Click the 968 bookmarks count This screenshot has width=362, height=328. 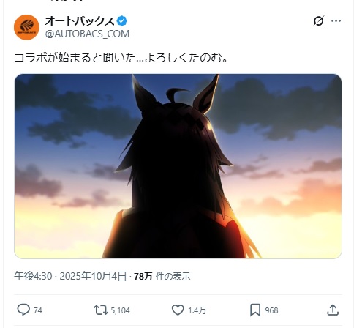271,310
